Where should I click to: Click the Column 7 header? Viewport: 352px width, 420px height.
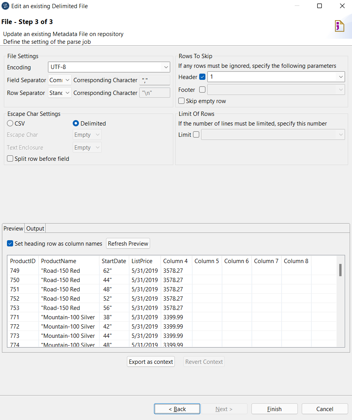click(x=267, y=261)
